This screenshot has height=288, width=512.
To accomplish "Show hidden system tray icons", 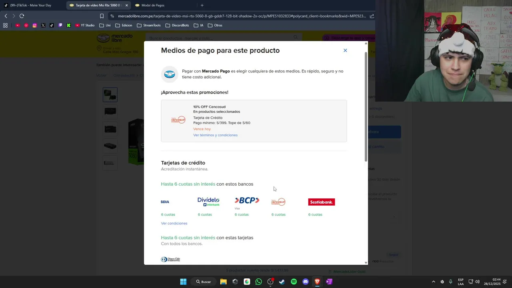I will 433,282.
